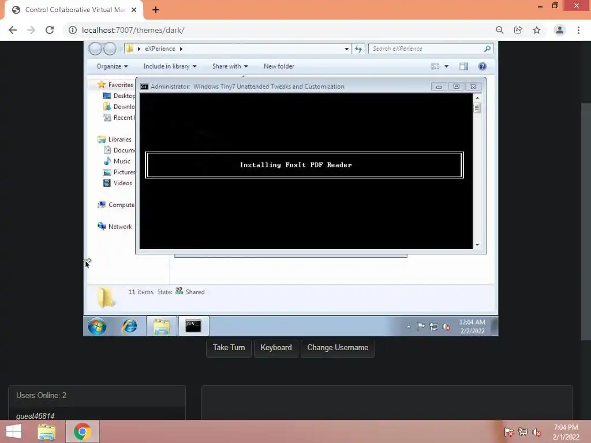This screenshot has width=591, height=443.
Task: Refresh the Explorer folder view
Action: click(x=358, y=48)
